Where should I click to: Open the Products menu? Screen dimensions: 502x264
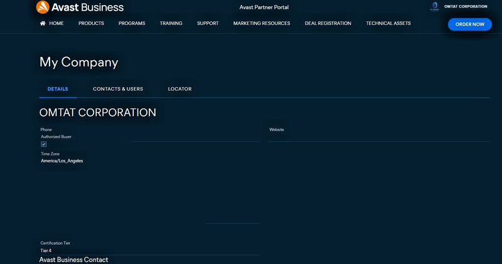coord(91,23)
